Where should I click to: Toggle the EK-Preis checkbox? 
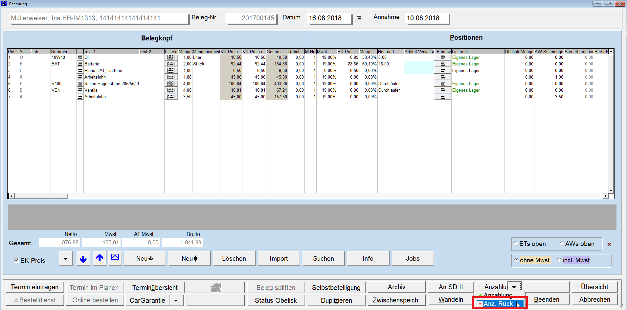(x=16, y=260)
